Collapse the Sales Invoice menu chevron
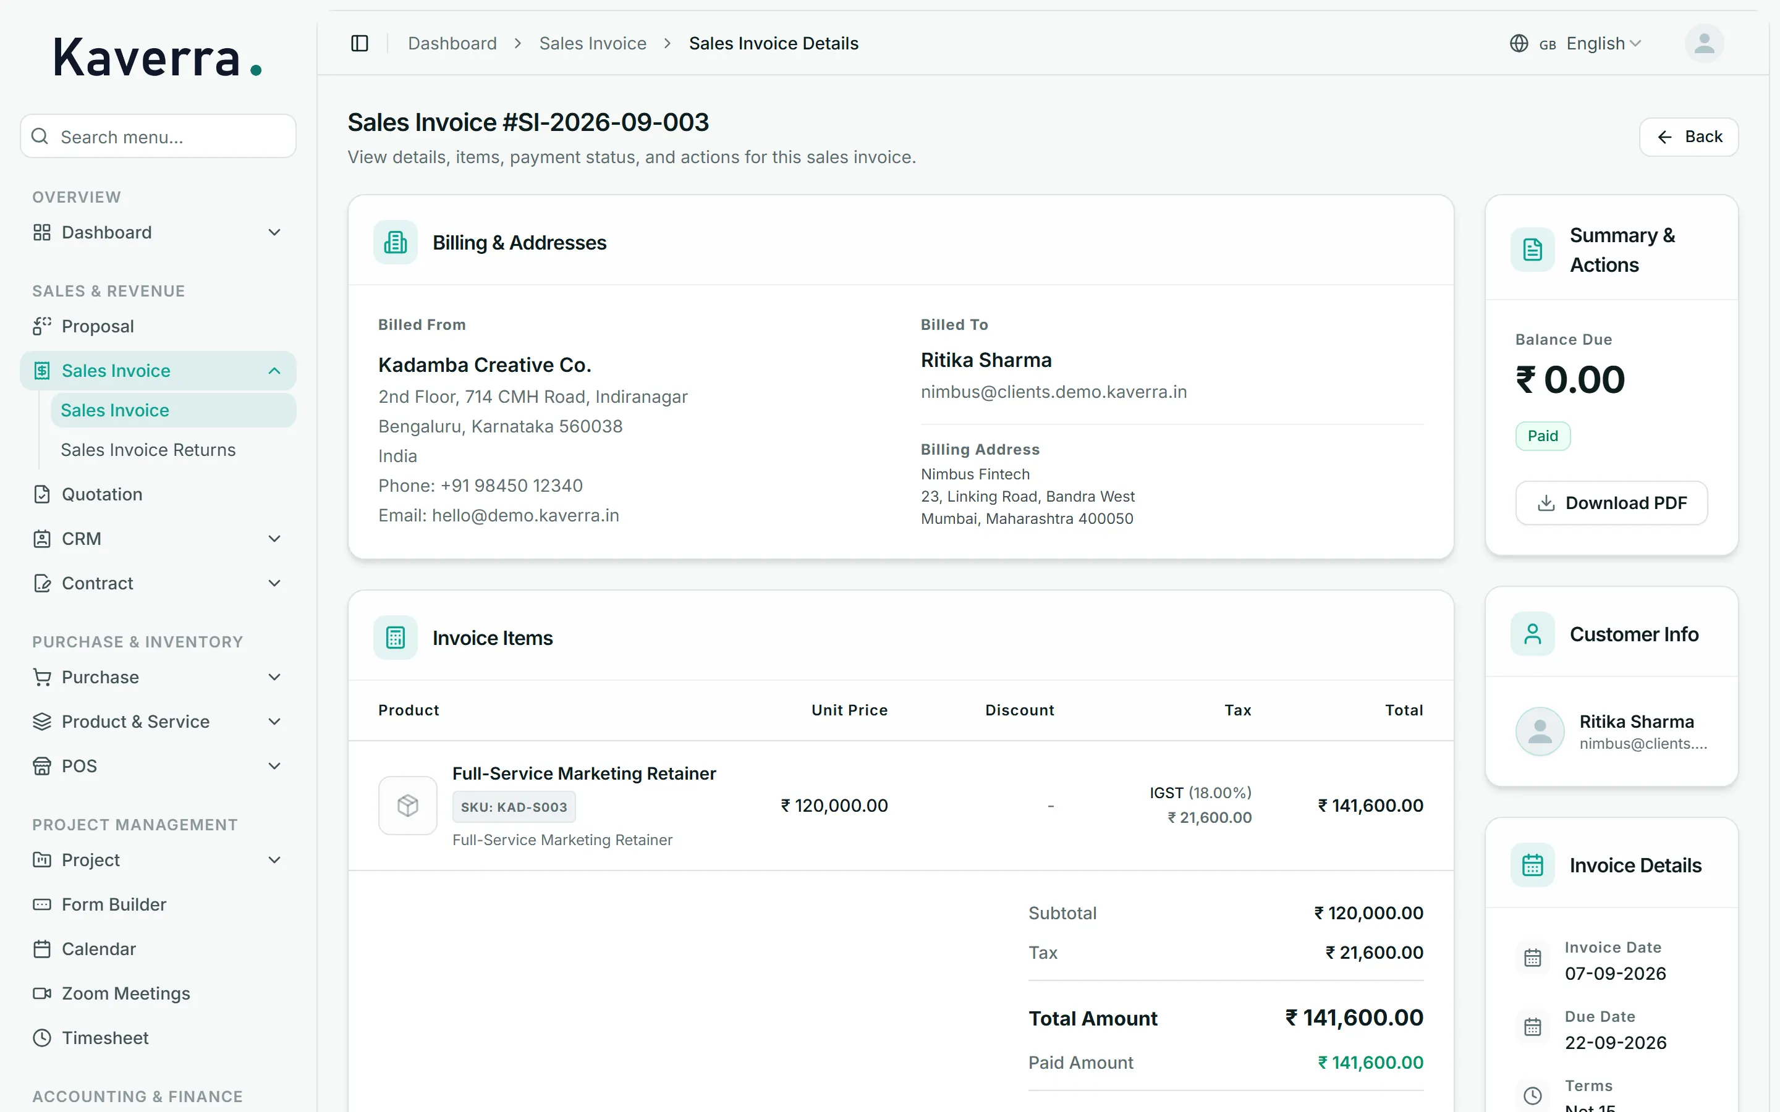The width and height of the screenshot is (1780, 1112). point(274,371)
